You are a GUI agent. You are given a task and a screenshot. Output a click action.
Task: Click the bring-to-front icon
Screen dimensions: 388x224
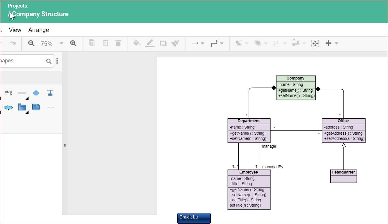tap(238, 43)
